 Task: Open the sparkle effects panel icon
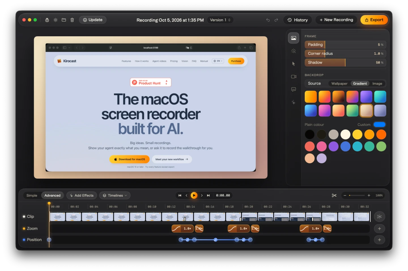tap(294, 102)
